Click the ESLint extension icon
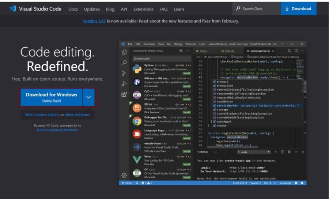 click(137, 108)
